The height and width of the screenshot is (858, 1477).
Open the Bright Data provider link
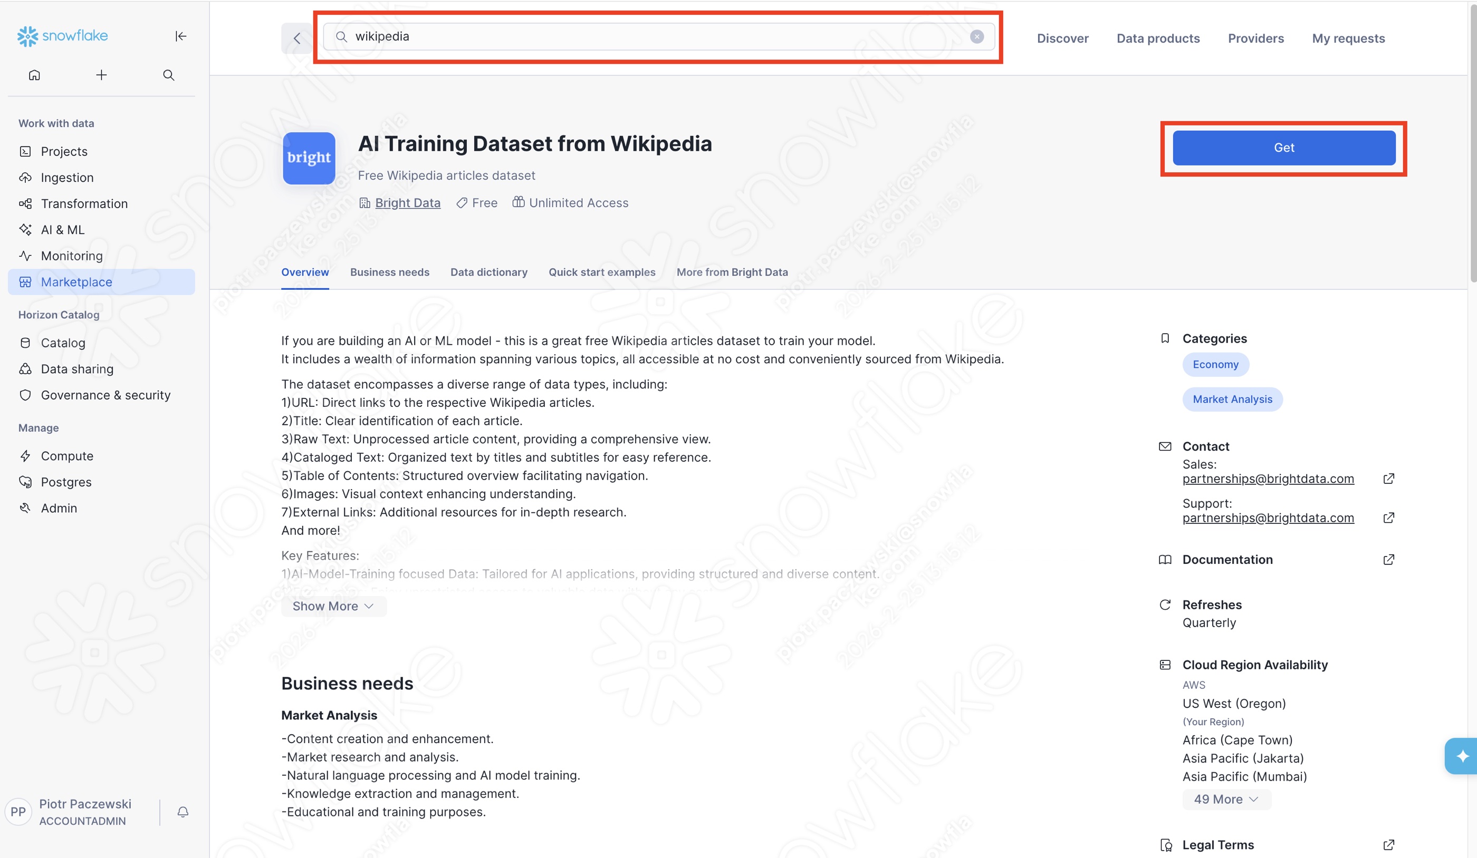tap(407, 203)
